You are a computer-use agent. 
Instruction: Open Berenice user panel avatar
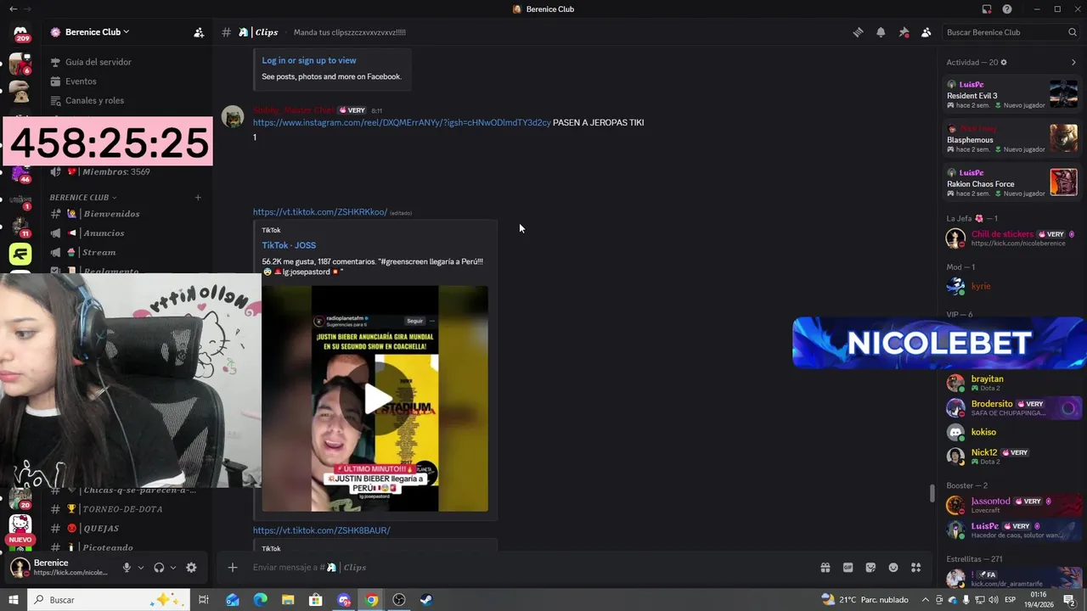(20, 568)
